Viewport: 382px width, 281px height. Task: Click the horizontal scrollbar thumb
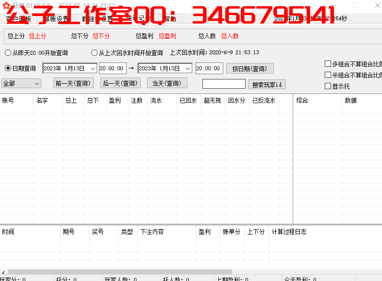click(120, 272)
